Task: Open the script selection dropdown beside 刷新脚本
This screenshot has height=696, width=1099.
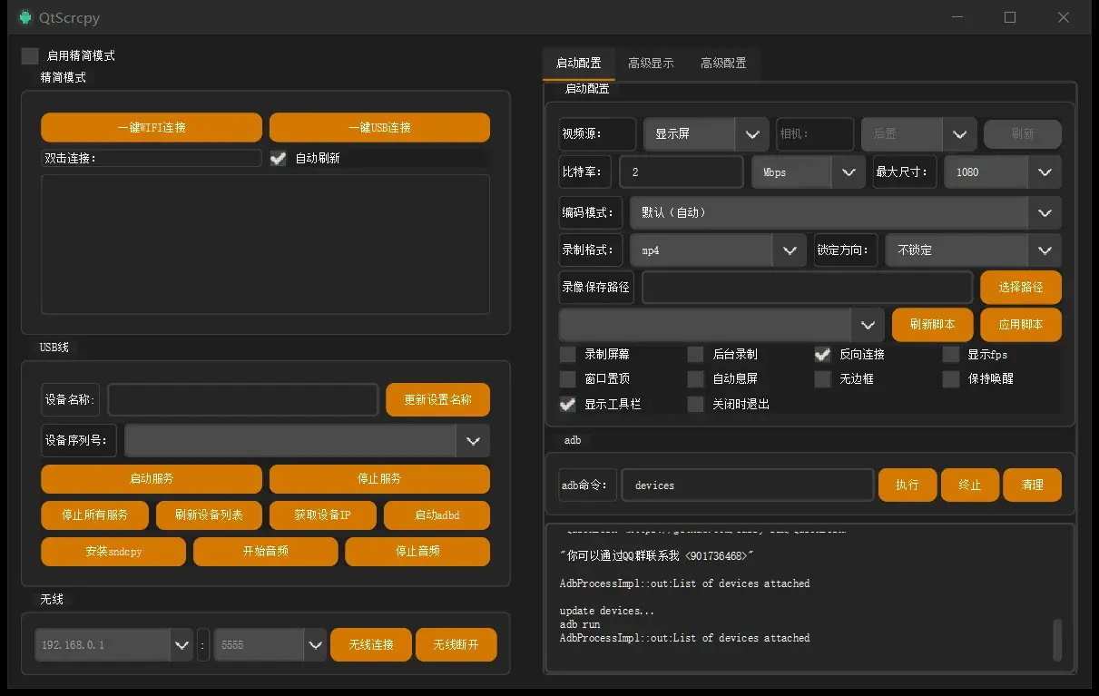Action: (x=721, y=324)
